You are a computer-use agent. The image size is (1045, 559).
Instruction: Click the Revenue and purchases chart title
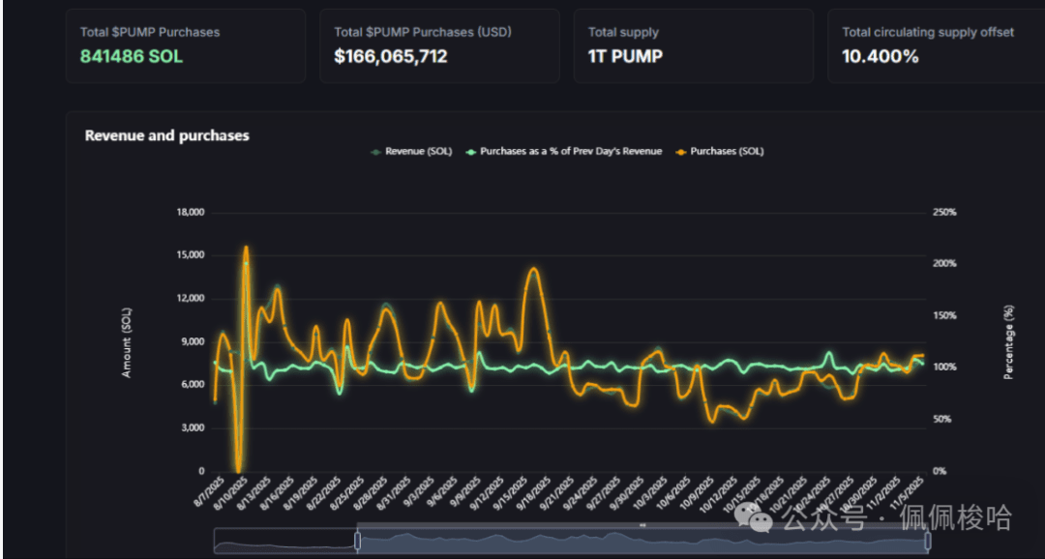(x=166, y=135)
